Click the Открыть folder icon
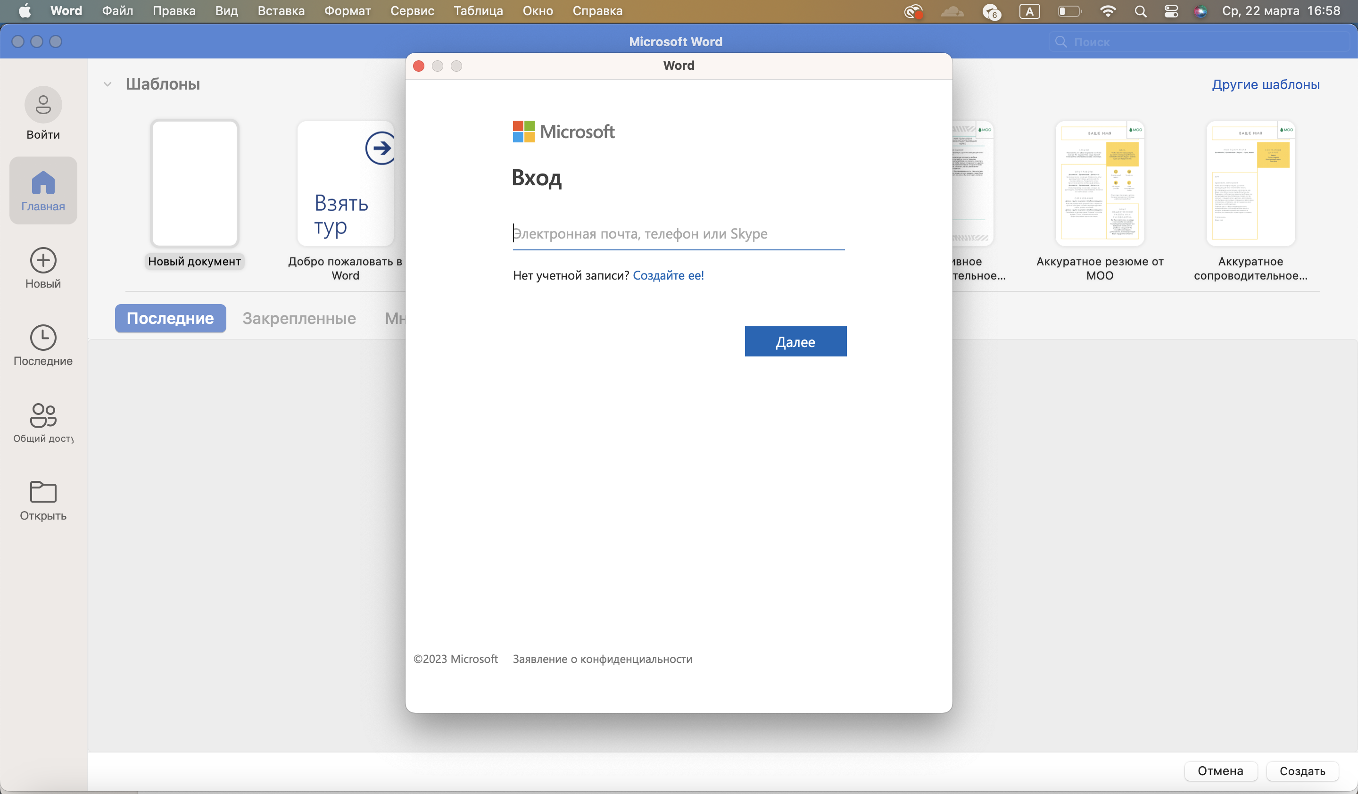 43,492
